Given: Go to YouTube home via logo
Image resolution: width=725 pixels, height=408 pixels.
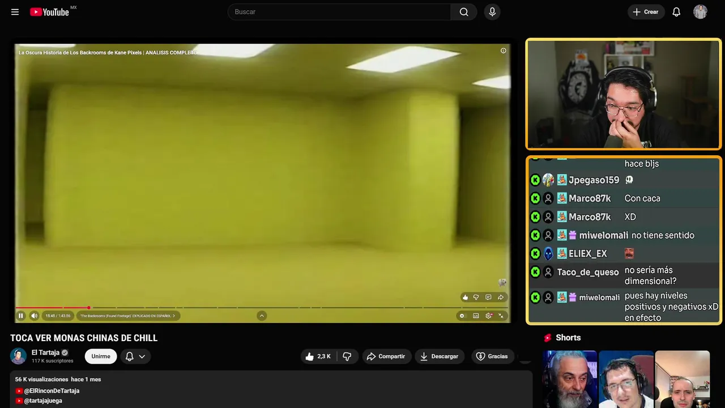Looking at the screenshot, I should tap(50, 12).
